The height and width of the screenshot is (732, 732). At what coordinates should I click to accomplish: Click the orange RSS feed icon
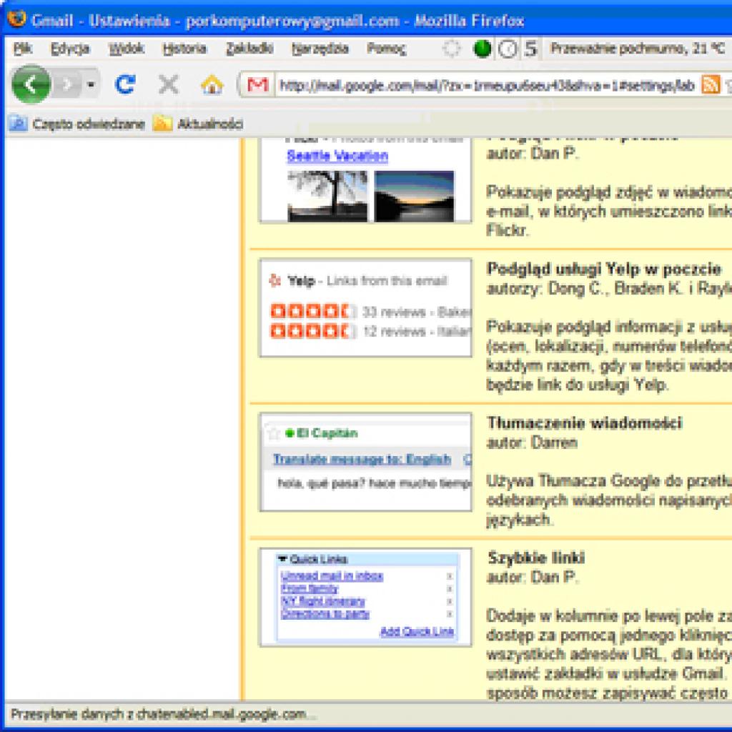tap(710, 85)
